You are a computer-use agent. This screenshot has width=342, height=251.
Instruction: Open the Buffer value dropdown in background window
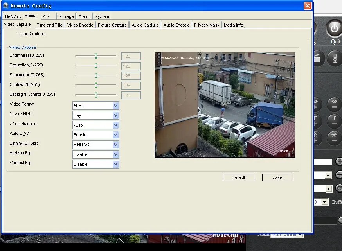tap(324, 202)
